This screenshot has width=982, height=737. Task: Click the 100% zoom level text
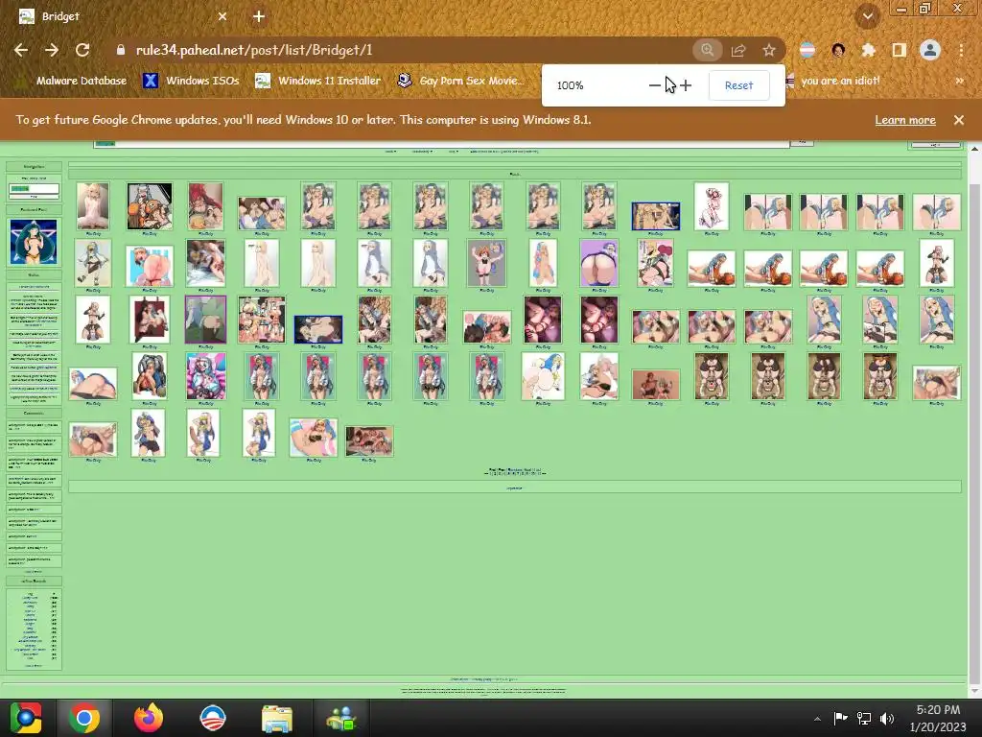570,85
